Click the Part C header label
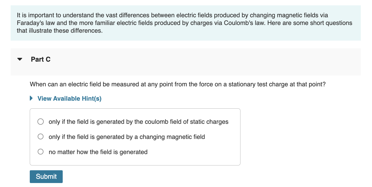Screen dimensions: 372x187 pos(41,59)
